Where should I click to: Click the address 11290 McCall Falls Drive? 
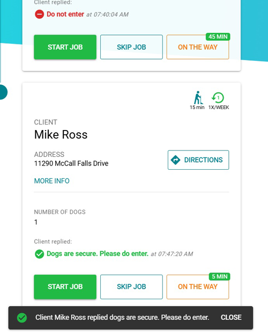point(71,163)
